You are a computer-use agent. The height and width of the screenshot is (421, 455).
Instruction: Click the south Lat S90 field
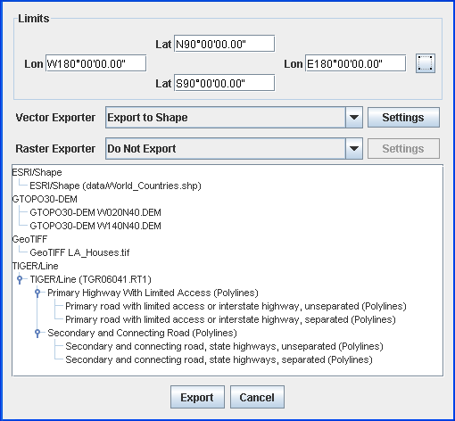pos(224,83)
